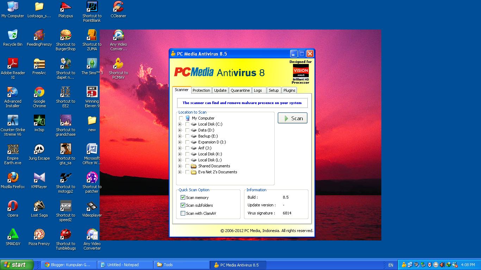Tick the Backup (E:) checkbox
This screenshot has height=270, width=481.
pyautogui.click(x=187, y=136)
